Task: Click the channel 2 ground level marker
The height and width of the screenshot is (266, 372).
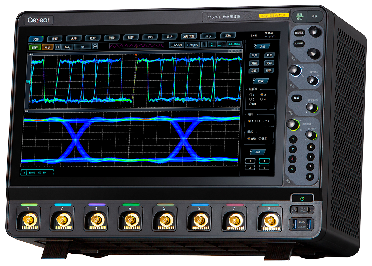Action: (28, 82)
